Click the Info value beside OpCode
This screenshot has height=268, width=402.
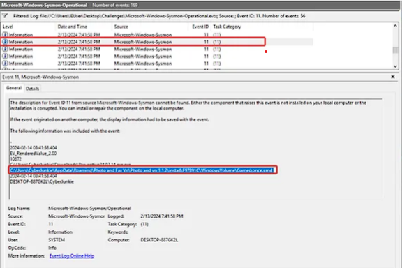(x=52, y=248)
